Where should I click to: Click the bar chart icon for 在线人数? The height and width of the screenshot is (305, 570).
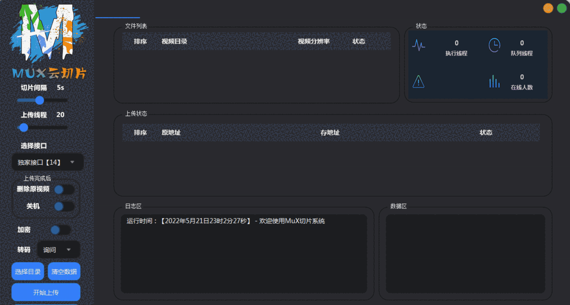click(x=494, y=82)
